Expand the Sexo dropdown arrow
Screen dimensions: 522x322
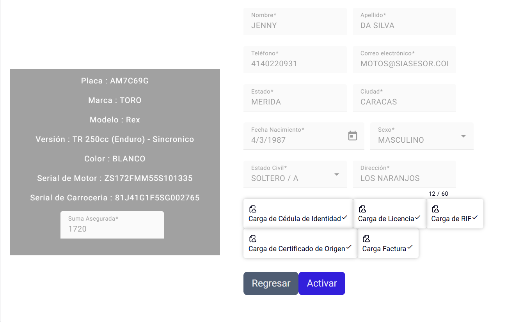pyautogui.click(x=463, y=136)
